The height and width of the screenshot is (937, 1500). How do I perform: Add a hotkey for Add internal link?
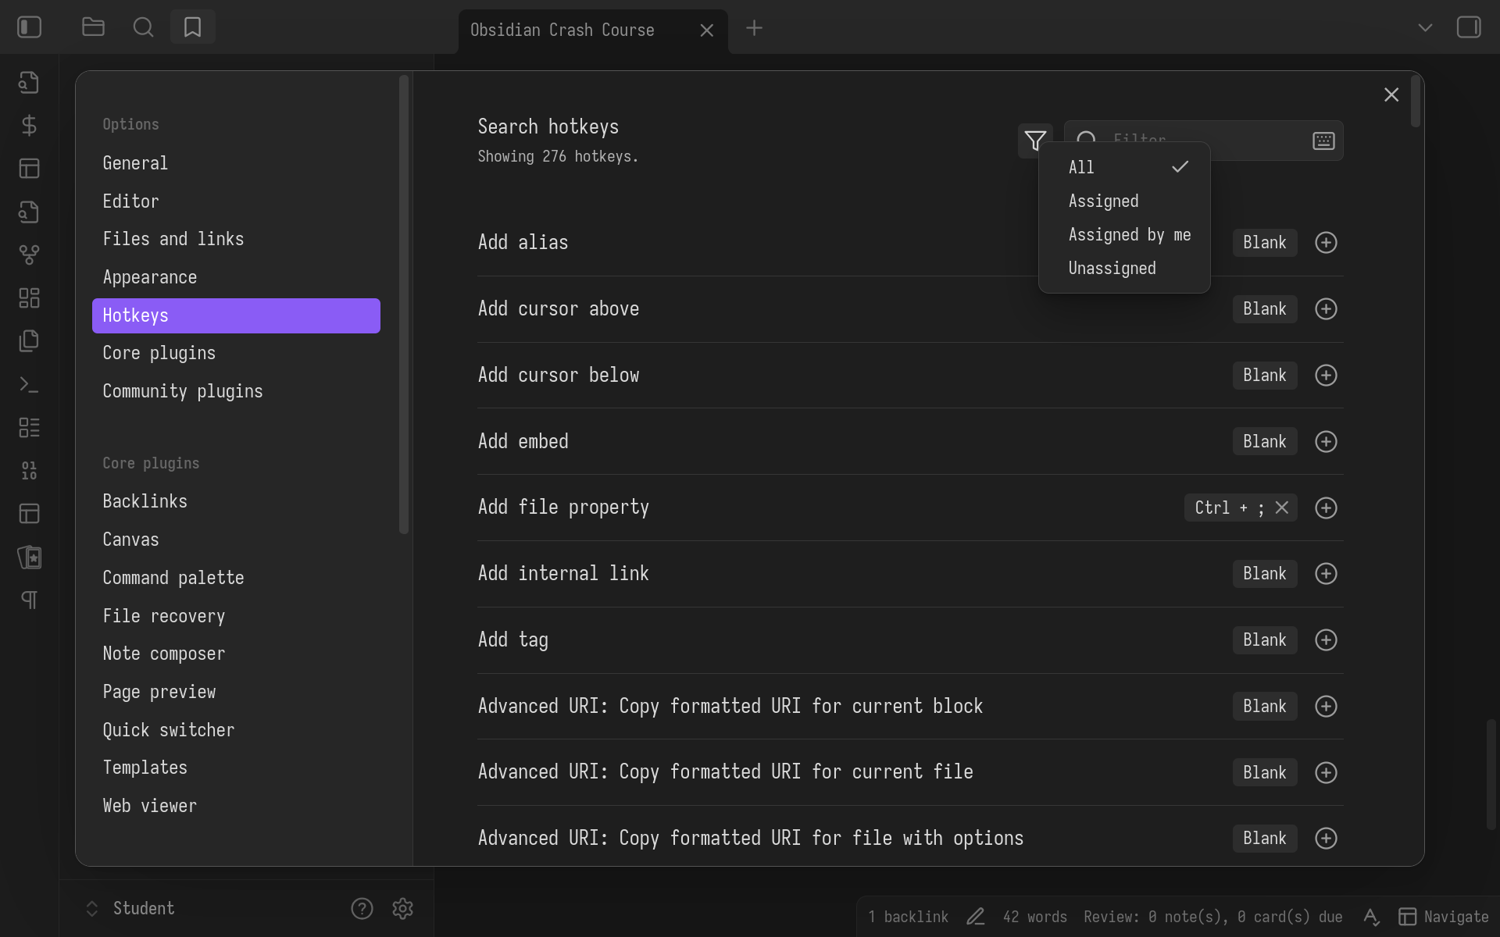[1326, 574]
